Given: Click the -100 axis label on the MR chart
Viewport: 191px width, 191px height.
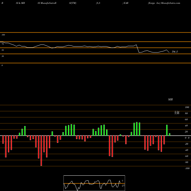Looking at the screenshot, I should tap(187, 168).
